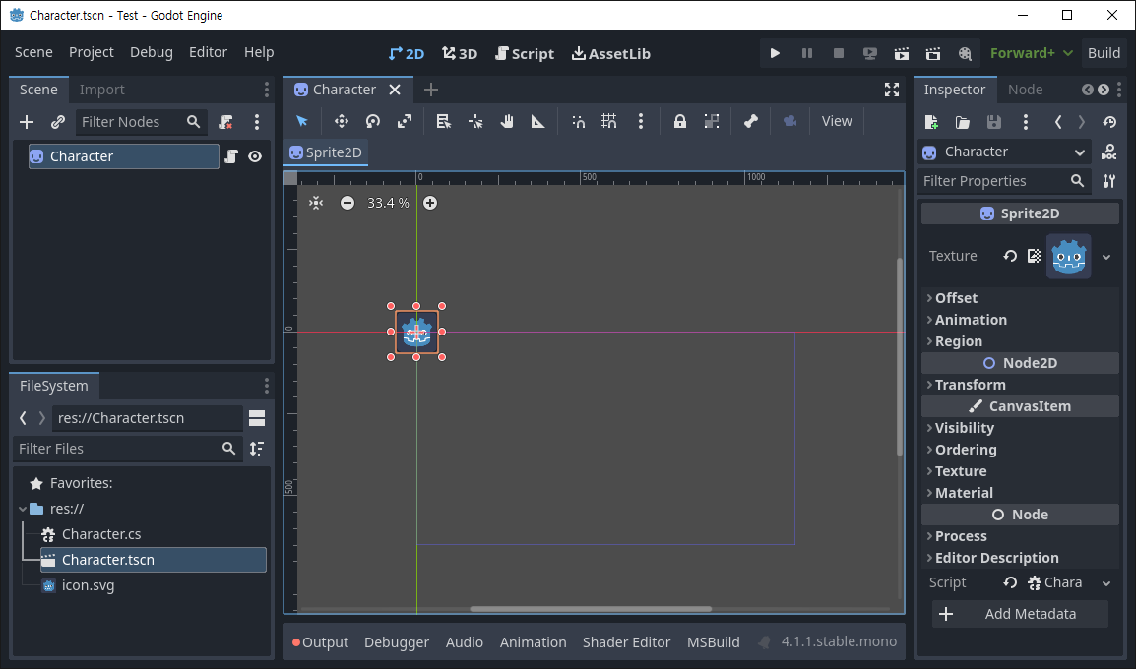Click Add Metadata button
This screenshot has width=1136, height=669.
[1020, 614]
